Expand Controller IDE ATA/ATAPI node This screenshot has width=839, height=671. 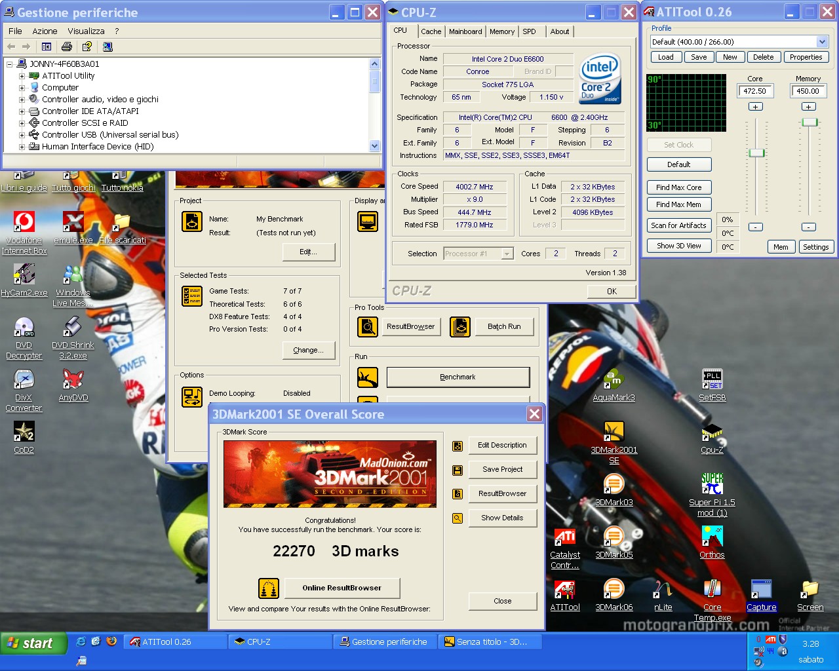pyautogui.click(x=22, y=111)
